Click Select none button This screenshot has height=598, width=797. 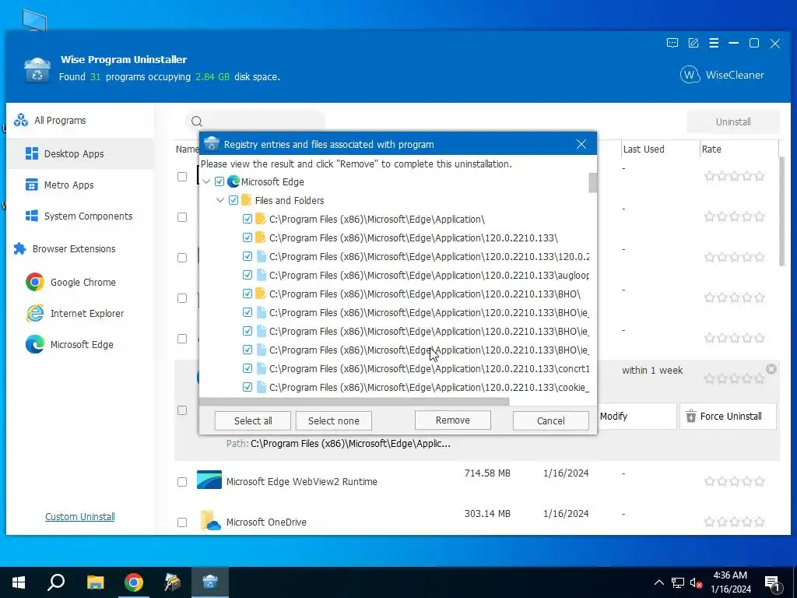point(333,421)
